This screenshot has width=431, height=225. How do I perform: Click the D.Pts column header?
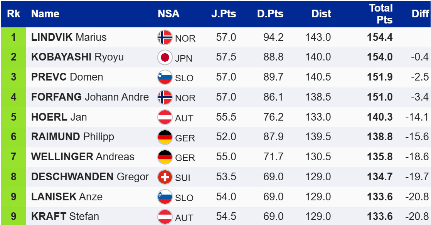coord(270,14)
